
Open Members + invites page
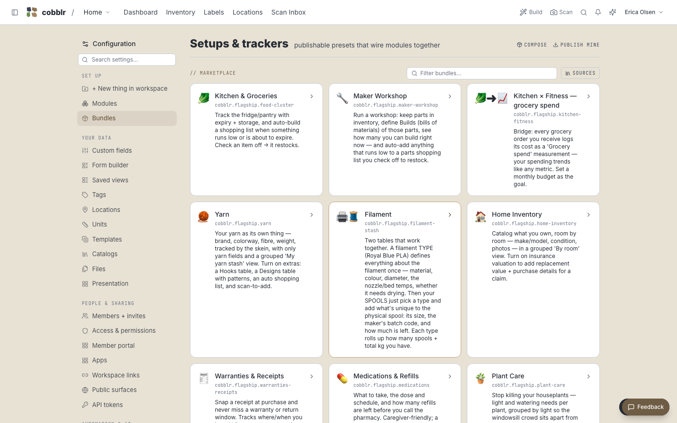[127, 316]
